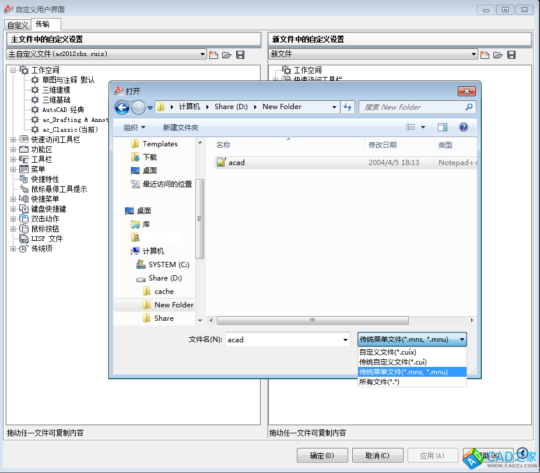The image size is (540, 473).
Task: Select the acad file in list
Action: point(236,163)
